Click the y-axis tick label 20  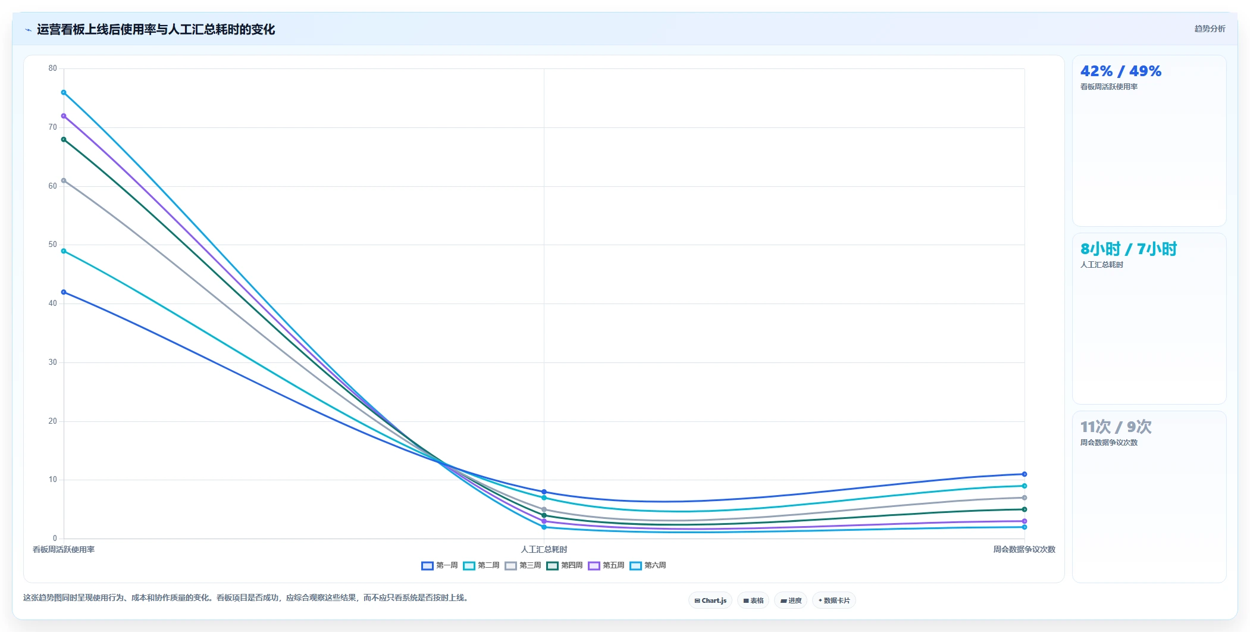tap(53, 421)
